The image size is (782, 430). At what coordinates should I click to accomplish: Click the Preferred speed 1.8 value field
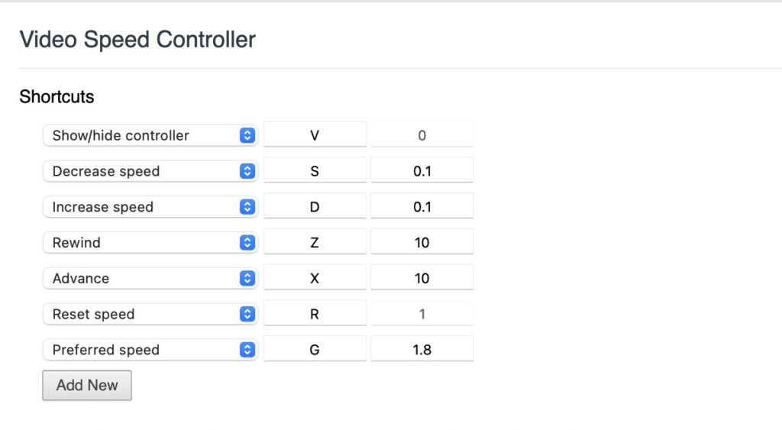(422, 350)
